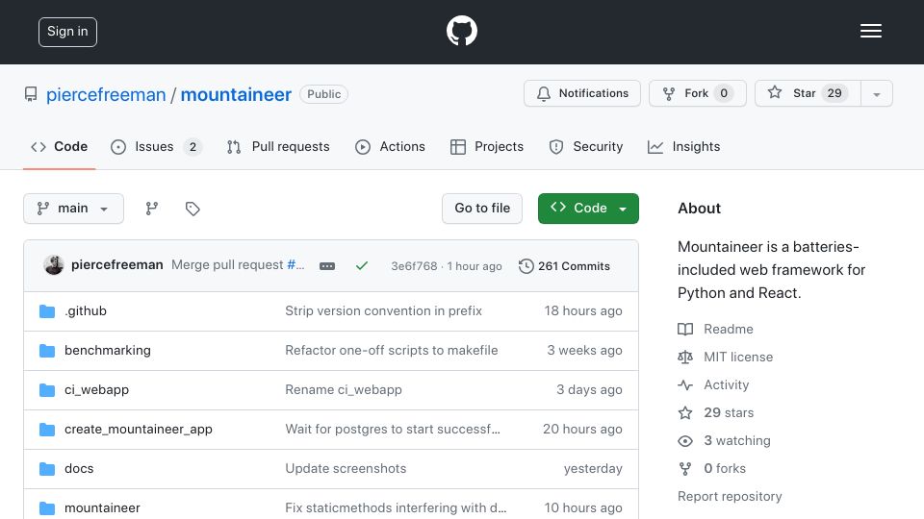The width and height of the screenshot is (924, 519).
Task: Open the benchmarking folder
Action: pos(107,351)
